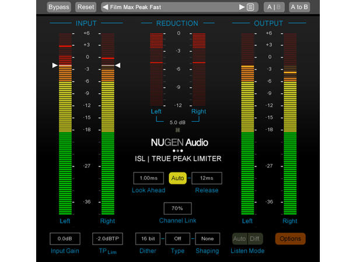Image resolution: width=356 pixels, height=262 pixels.
Task: Click the Left input level meter
Action: 65,124
